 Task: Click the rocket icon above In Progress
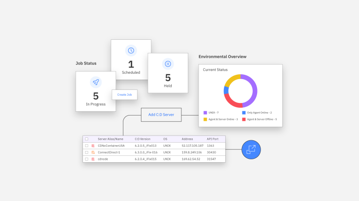96,82
